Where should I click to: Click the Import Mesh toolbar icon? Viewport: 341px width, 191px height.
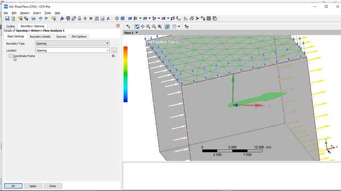(53, 19)
